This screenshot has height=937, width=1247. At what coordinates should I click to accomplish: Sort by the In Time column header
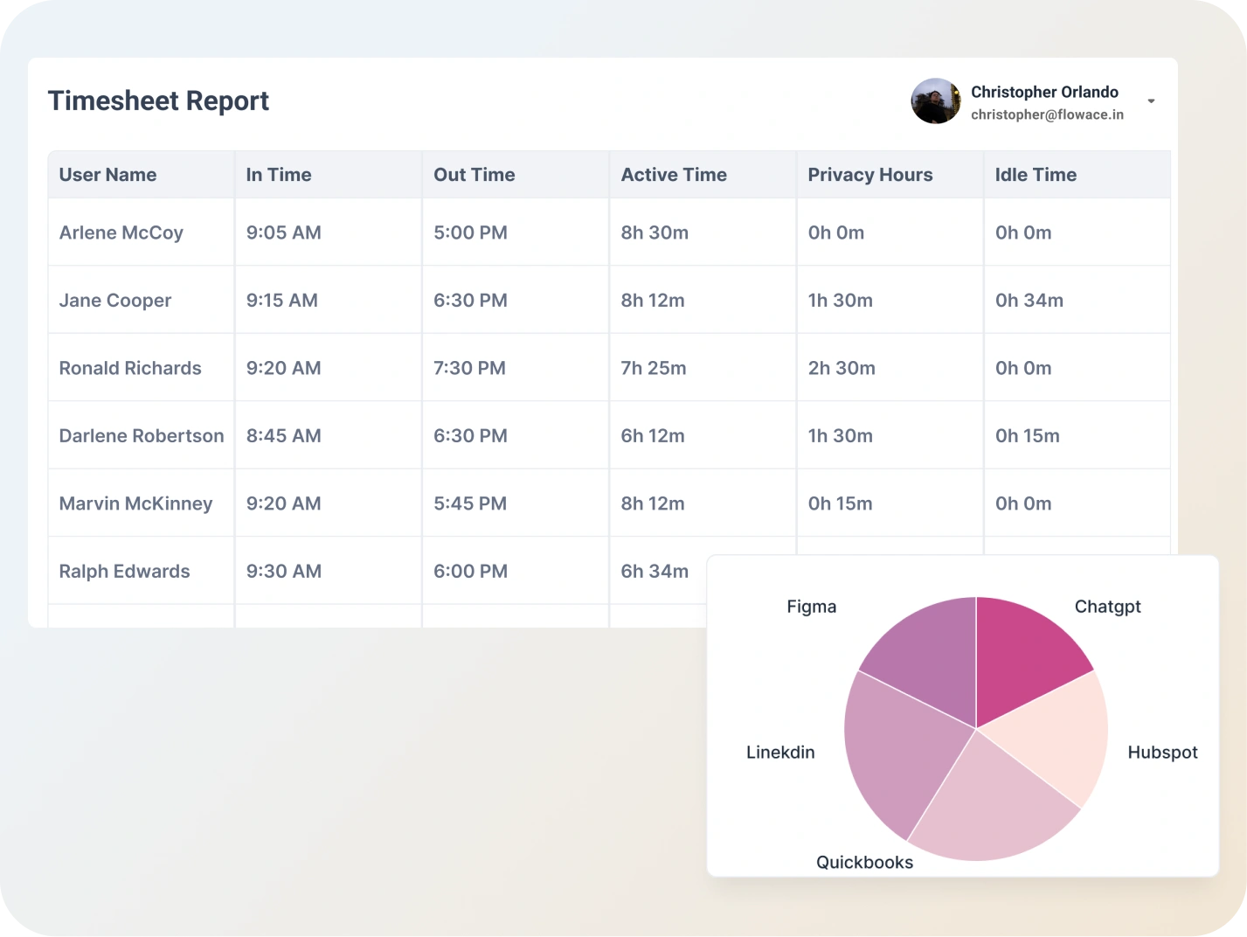(x=279, y=175)
